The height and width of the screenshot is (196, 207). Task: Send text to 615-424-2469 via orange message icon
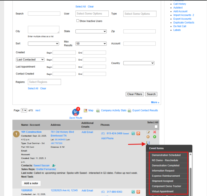(138, 133)
